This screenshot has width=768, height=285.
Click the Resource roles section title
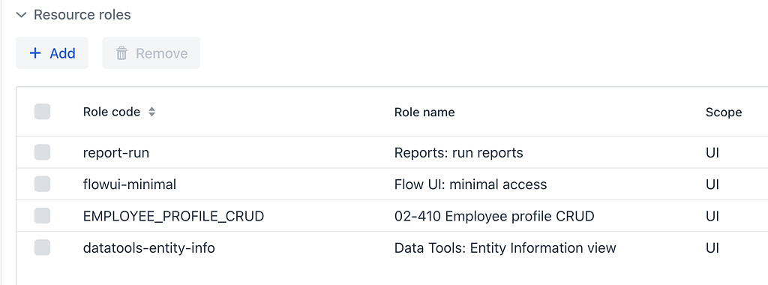click(x=82, y=15)
